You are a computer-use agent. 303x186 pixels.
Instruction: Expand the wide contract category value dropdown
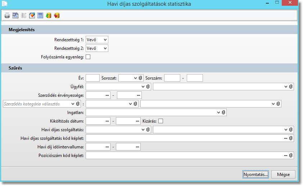click(273, 104)
